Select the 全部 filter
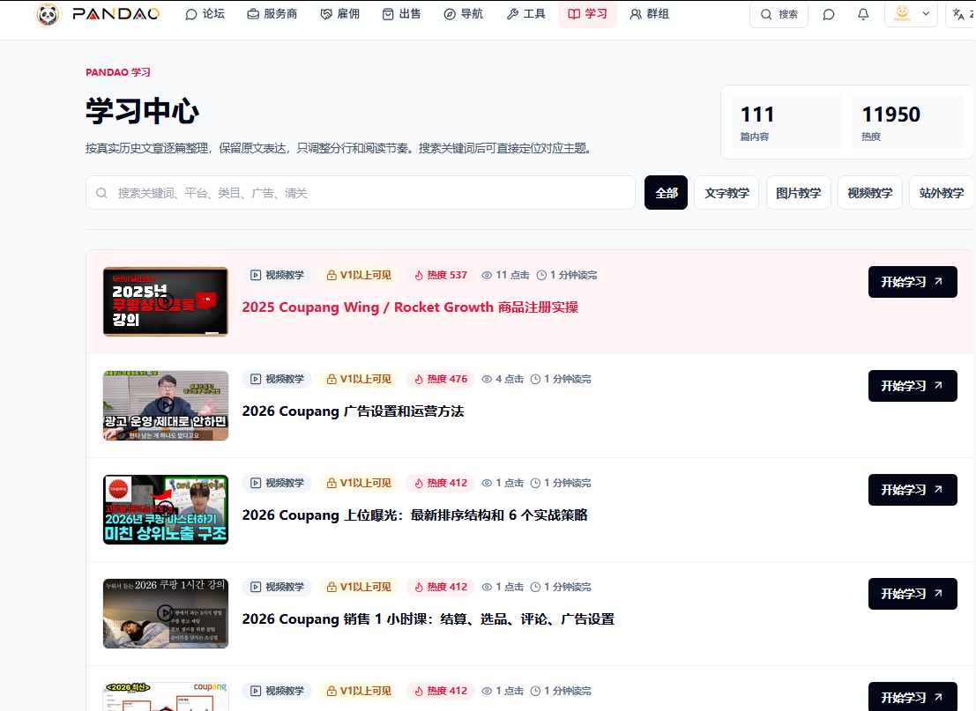The image size is (976, 711). pyautogui.click(x=666, y=193)
